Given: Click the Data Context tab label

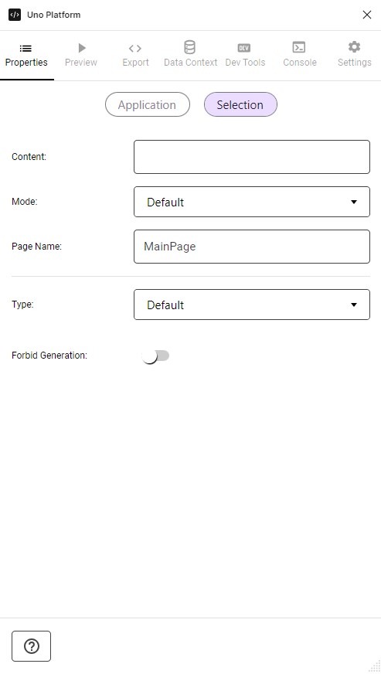Looking at the screenshot, I should (x=190, y=63).
